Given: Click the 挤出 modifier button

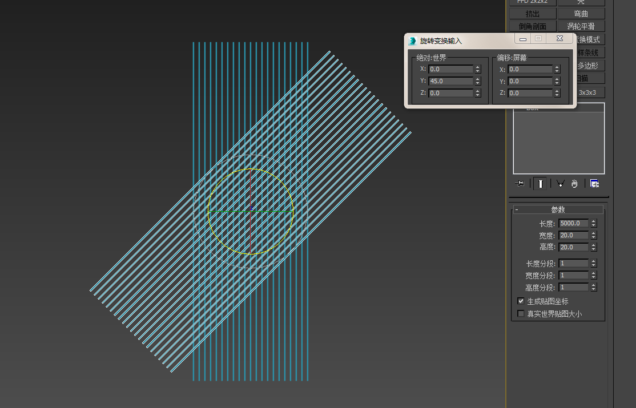Looking at the screenshot, I should (533, 14).
